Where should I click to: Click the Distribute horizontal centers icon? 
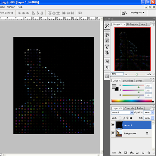pyautogui.click(x=68, y=13)
